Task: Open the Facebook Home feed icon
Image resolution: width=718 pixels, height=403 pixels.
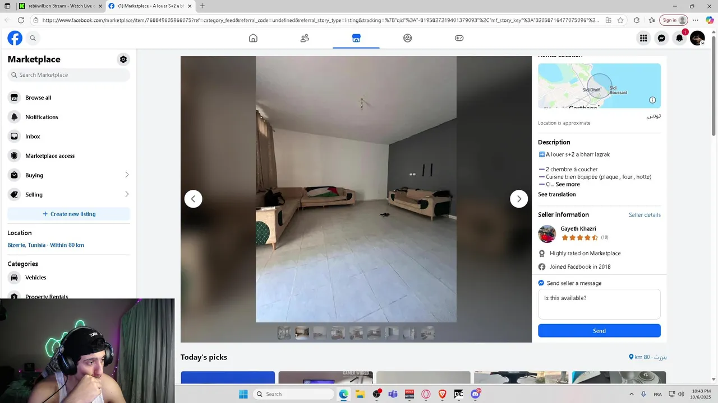Action: point(253,38)
